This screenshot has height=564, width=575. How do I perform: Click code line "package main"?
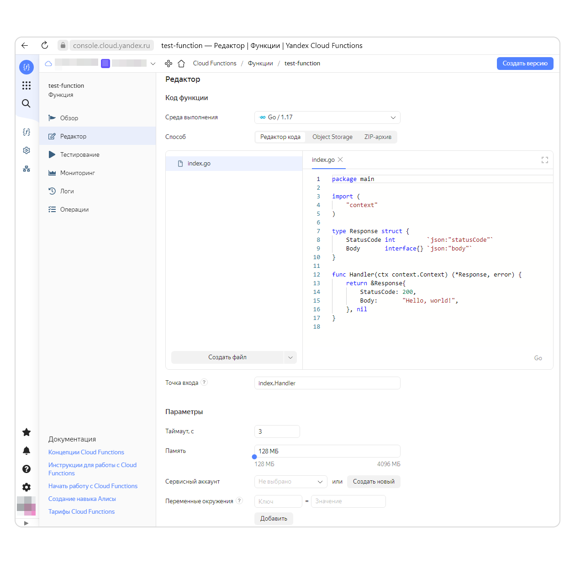(x=353, y=179)
